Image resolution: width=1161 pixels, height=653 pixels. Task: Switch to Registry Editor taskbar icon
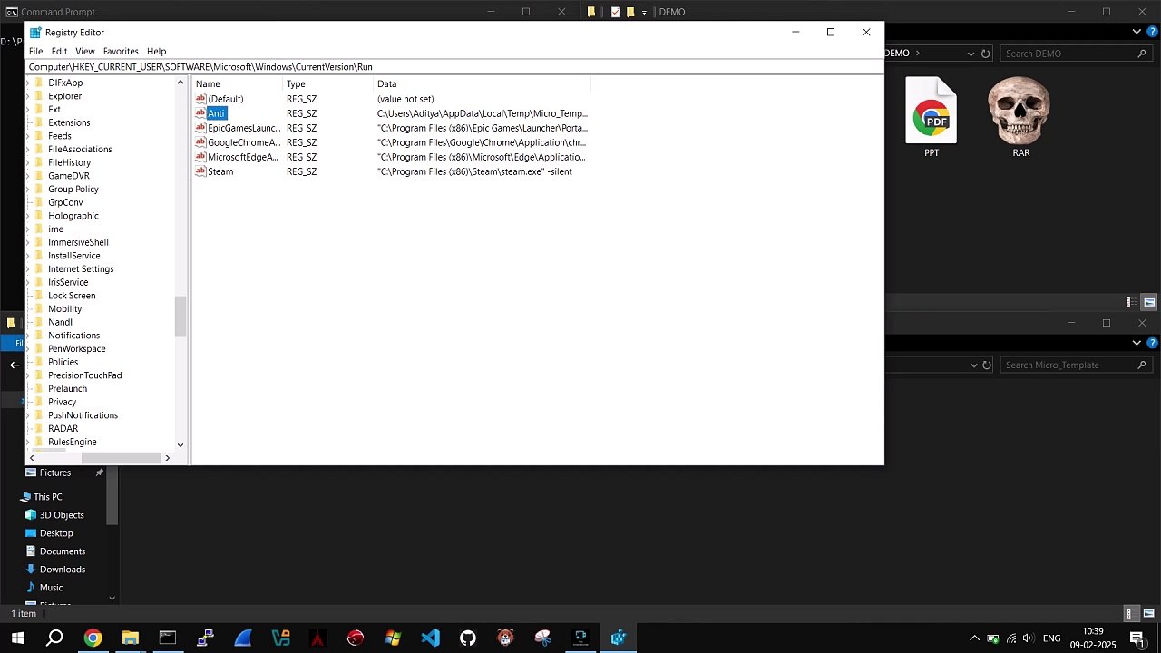pos(619,638)
